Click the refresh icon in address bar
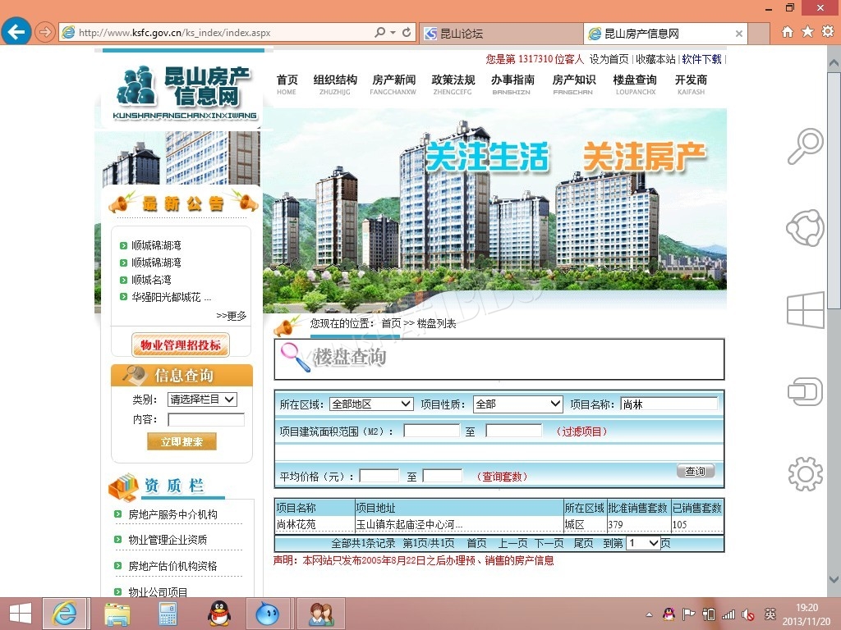 pyautogui.click(x=407, y=33)
